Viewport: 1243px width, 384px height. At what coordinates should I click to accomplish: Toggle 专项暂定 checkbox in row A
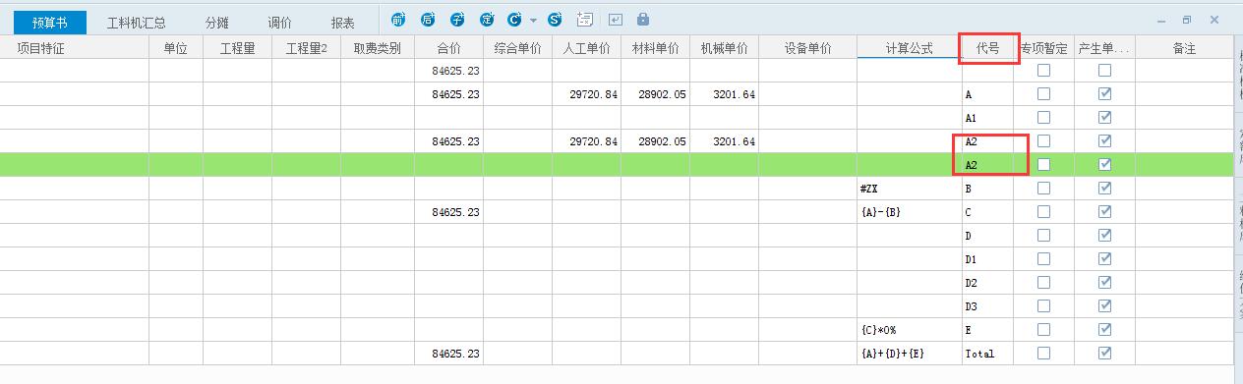pos(1043,94)
